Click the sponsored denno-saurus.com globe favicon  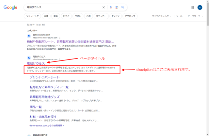click(x=29, y=36)
